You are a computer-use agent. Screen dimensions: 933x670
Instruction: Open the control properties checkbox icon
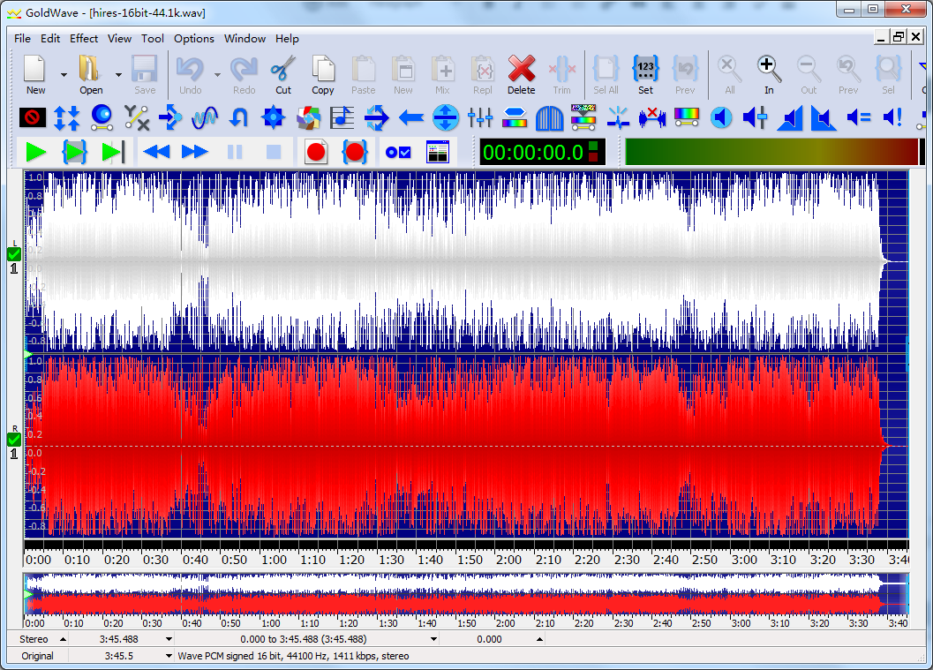click(x=398, y=152)
